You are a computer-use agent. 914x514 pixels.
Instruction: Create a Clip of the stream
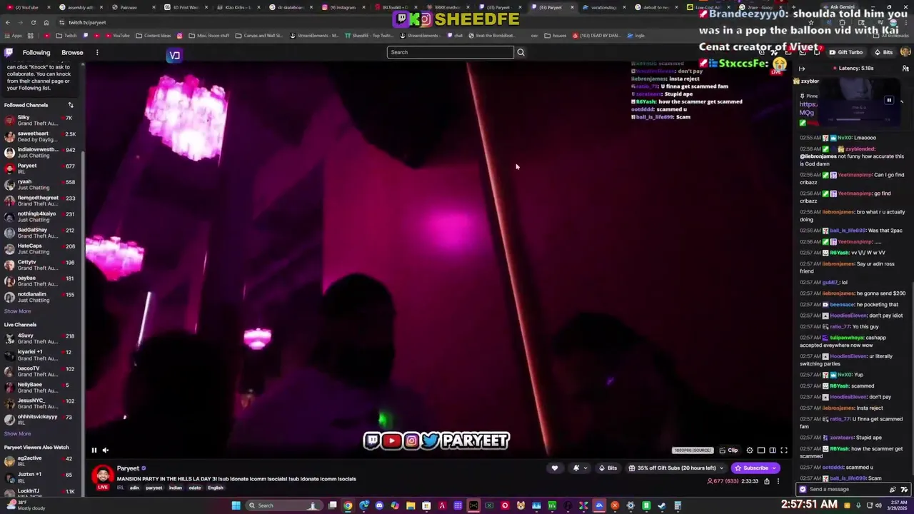[x=728, y=450]
